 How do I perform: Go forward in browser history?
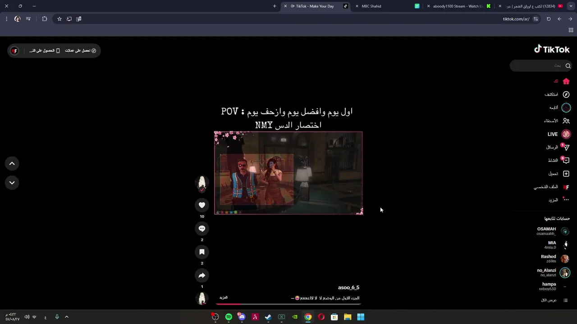click(559, 19)
